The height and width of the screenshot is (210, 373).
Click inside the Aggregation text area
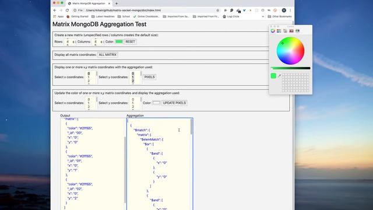point(160,164)
